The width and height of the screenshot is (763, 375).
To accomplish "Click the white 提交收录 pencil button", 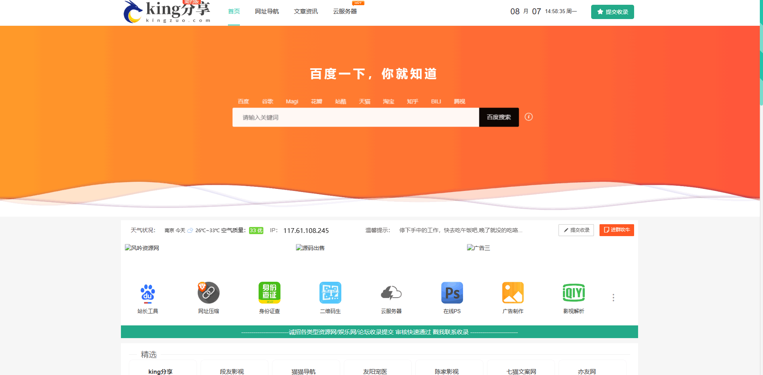I will 576,230.
